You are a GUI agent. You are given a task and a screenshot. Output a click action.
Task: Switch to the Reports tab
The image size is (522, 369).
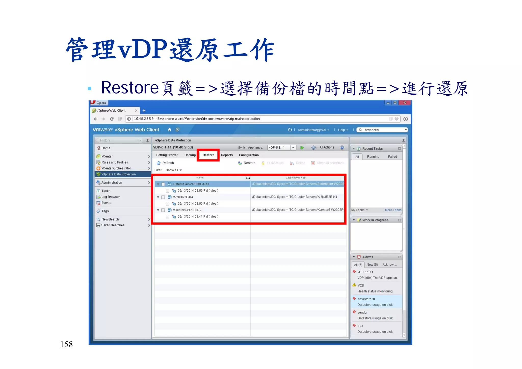point(227,155)
